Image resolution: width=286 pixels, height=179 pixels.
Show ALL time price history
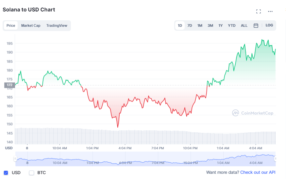[244, 25]
